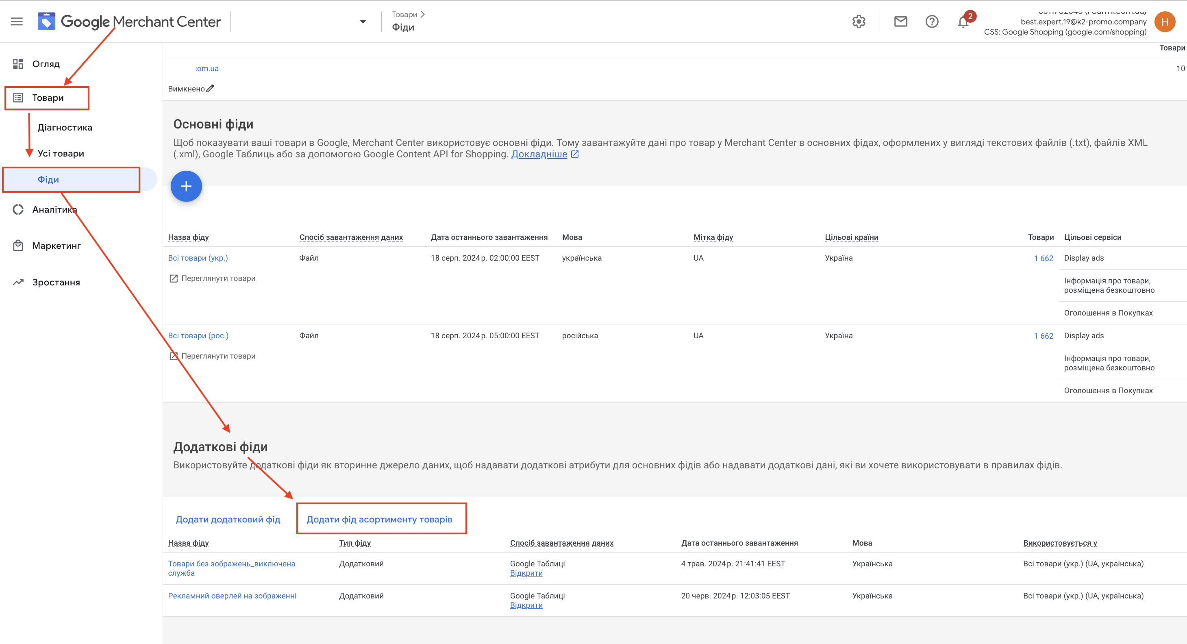
Task: Select the 20 черв. 2024 р. 12:03:05 cell
Action: point(735,596)
